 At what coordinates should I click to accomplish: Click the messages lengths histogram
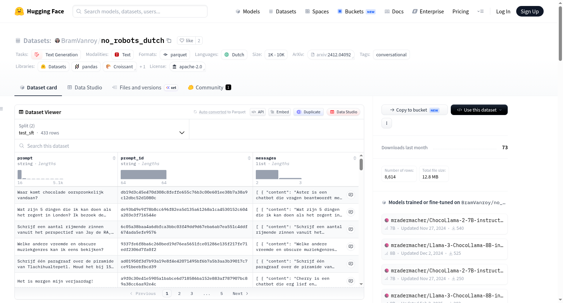(279, 175)
